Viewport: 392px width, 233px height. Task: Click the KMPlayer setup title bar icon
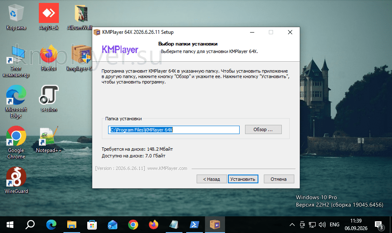click(x=97, y=32)
